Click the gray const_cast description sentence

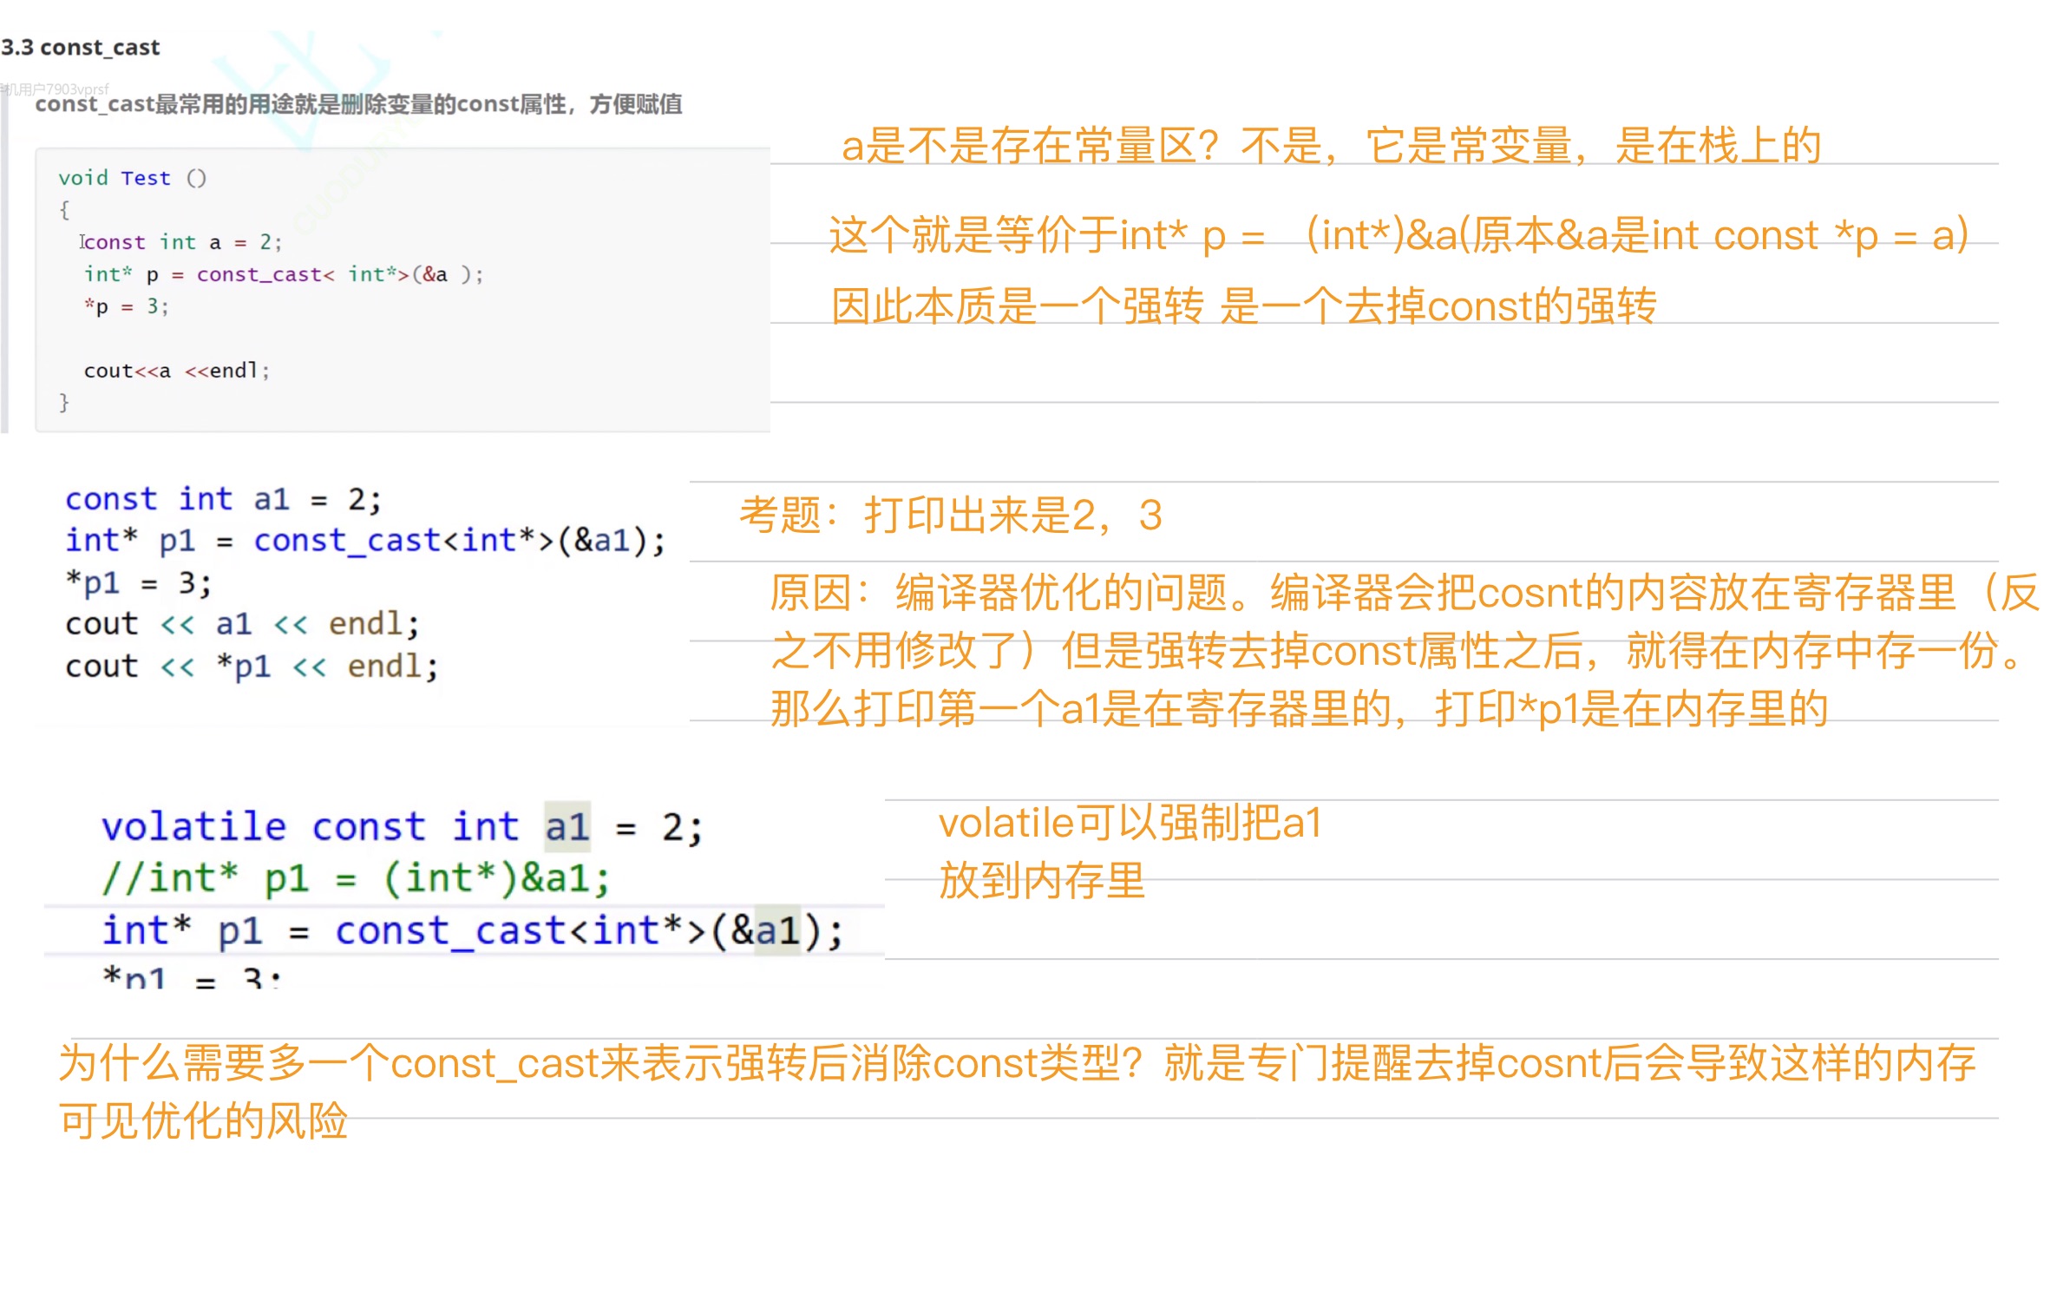point(358,104)
